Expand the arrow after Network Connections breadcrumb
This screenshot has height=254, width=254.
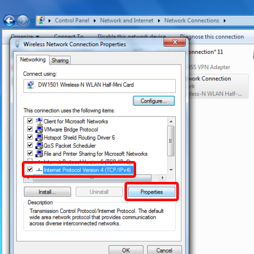pyautogui.click(x=225, y=21)
